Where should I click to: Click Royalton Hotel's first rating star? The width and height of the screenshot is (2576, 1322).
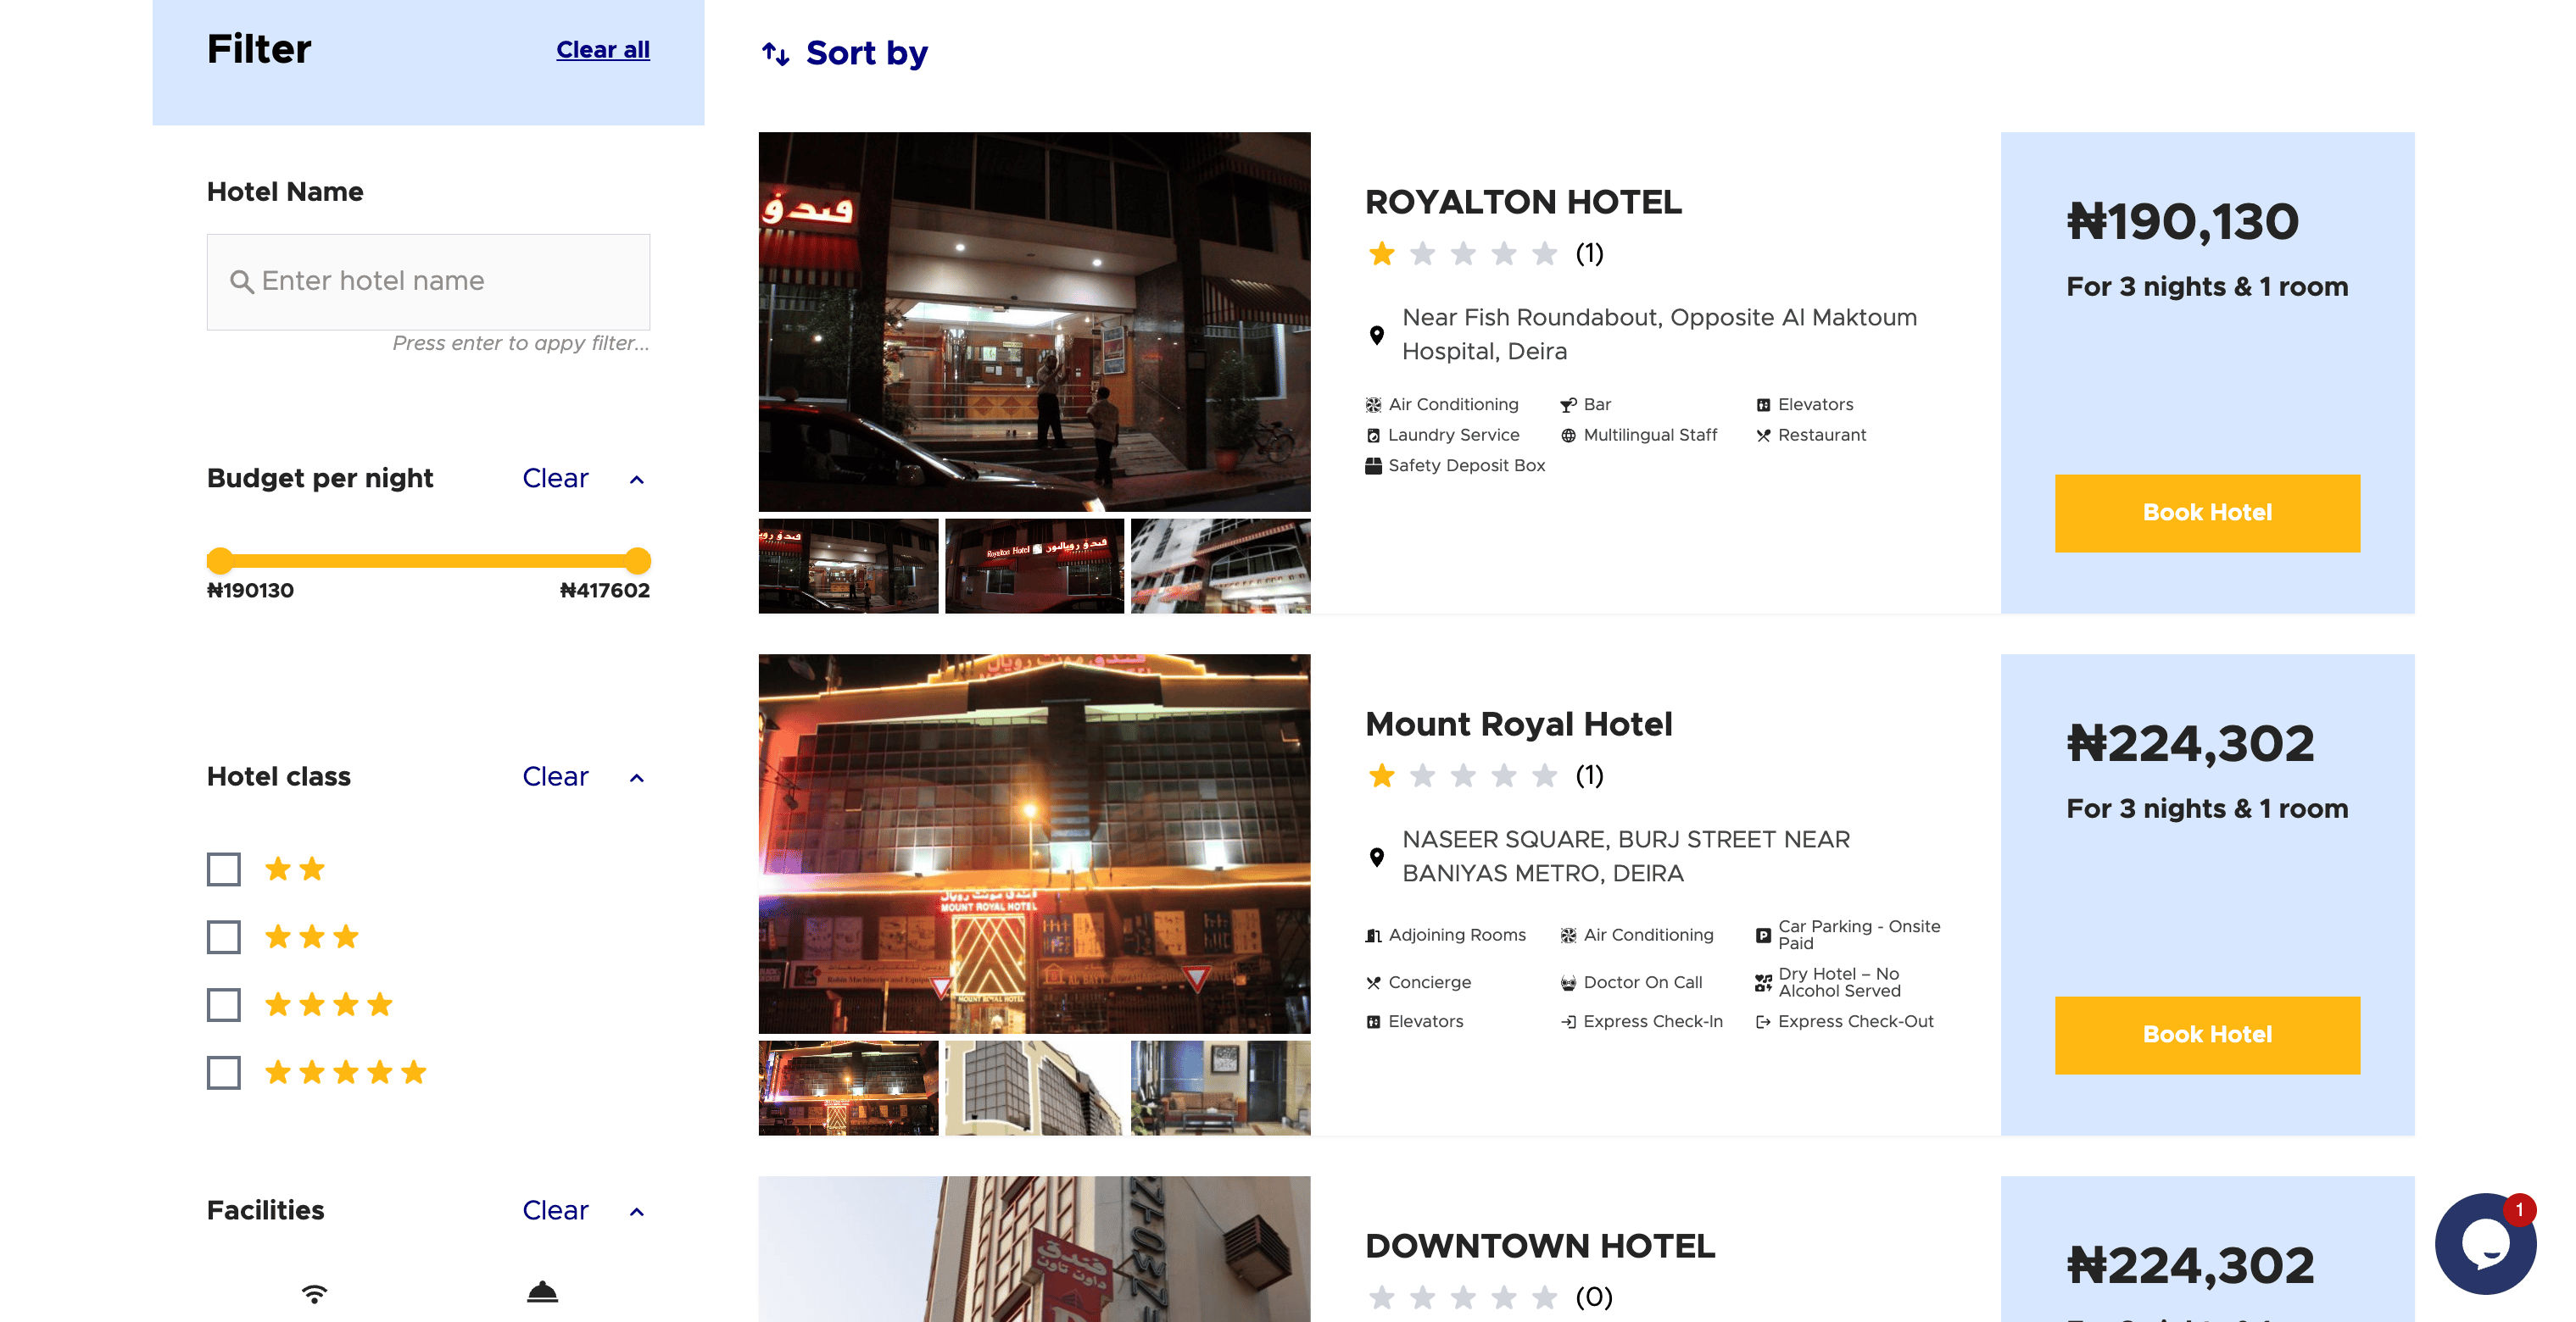click(x=1382, y=254)
